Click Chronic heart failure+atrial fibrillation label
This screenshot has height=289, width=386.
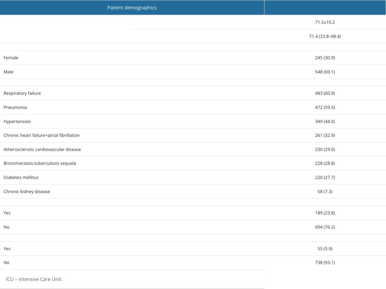coord(42,135)
